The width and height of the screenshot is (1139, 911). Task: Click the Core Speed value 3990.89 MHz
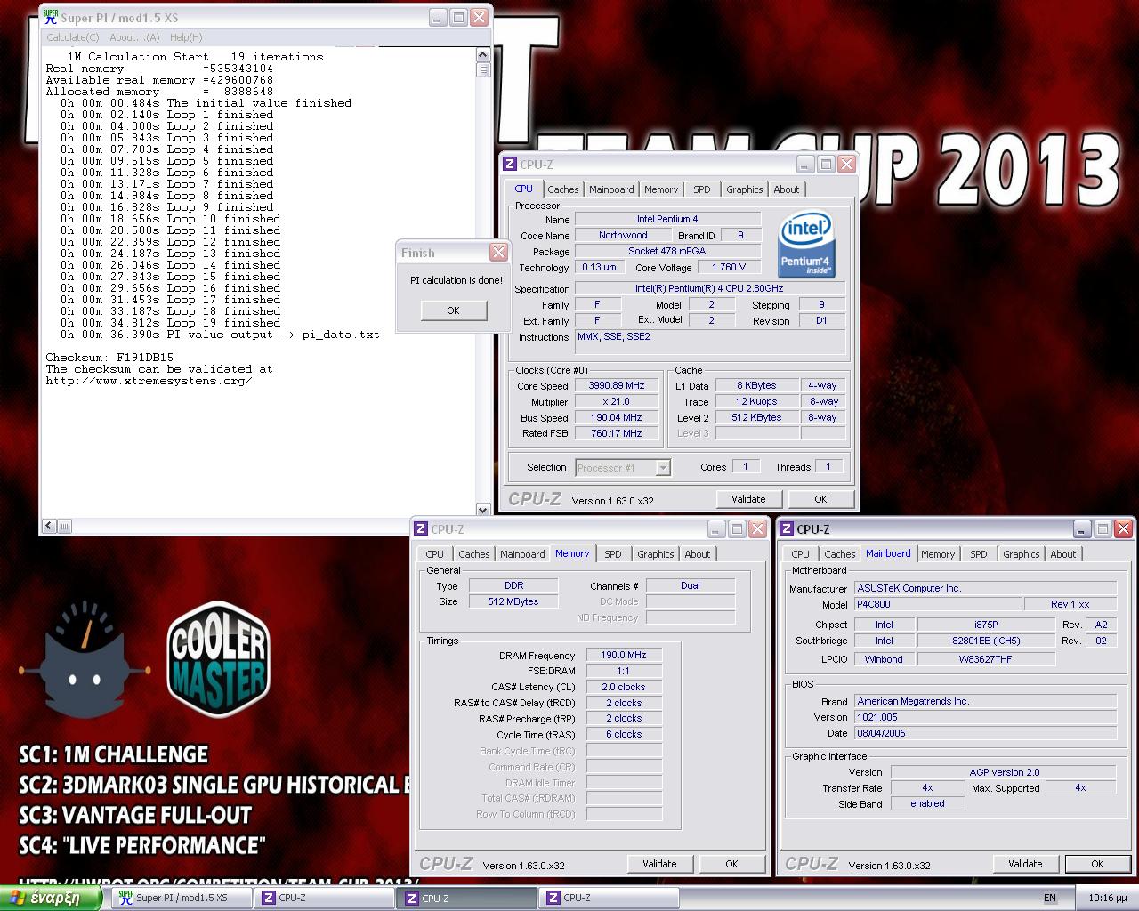(x=617, y=385)
